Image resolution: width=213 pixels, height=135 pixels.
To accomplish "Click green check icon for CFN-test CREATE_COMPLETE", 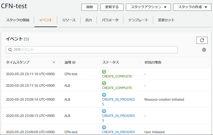I will point(104,72).
